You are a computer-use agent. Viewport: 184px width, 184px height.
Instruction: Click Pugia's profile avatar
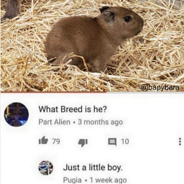click(46, 168)
